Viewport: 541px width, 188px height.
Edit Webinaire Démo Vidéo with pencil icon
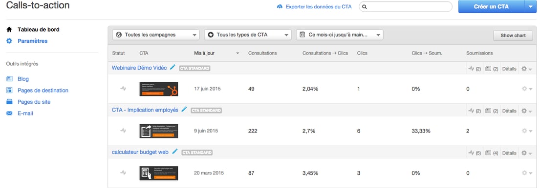[x=173, y=67]
